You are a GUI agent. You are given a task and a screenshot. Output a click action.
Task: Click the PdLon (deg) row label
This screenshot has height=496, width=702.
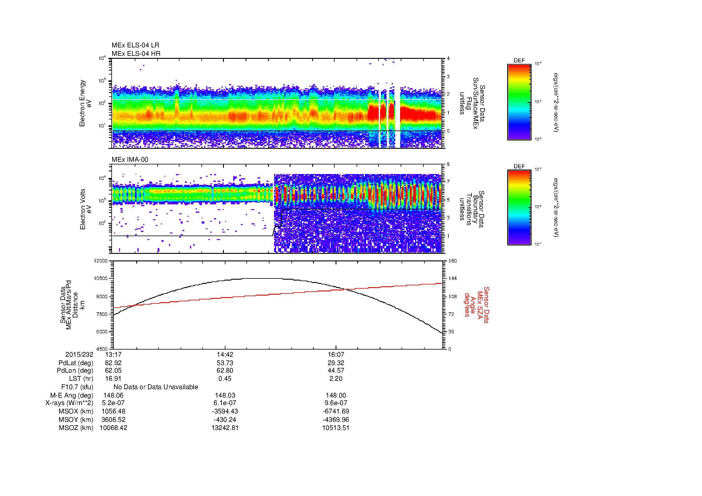click(75, 370)
